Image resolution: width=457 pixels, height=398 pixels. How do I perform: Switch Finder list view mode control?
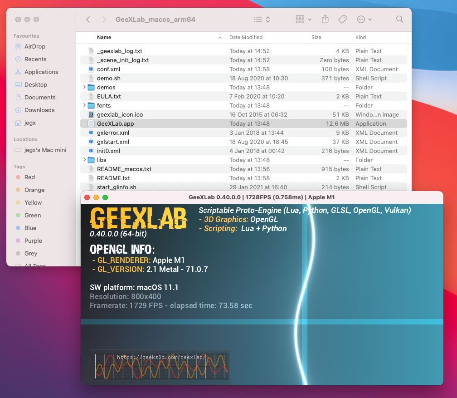tap(262, 20)
